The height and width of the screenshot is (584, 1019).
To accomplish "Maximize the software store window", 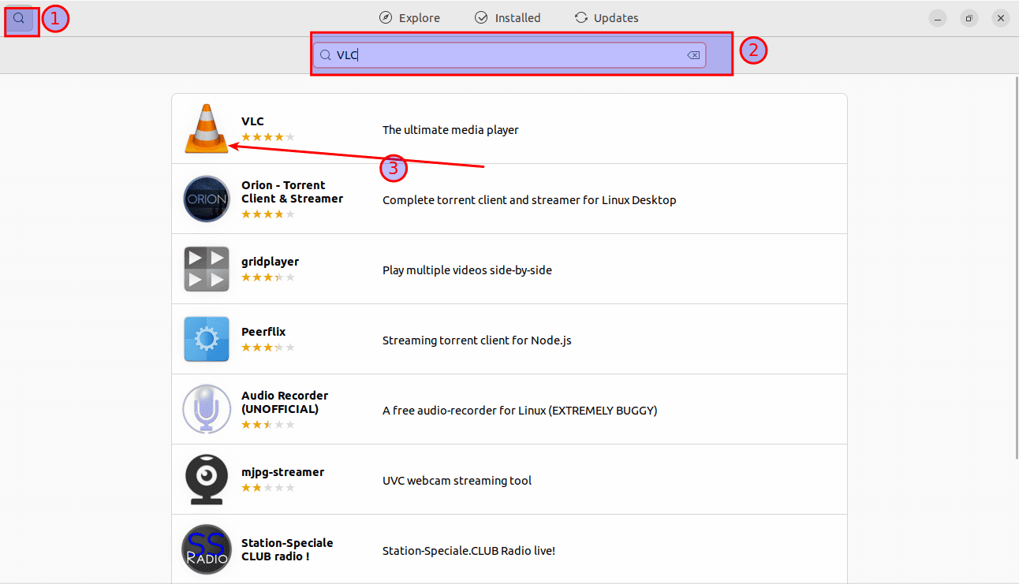I will (969, 18).
